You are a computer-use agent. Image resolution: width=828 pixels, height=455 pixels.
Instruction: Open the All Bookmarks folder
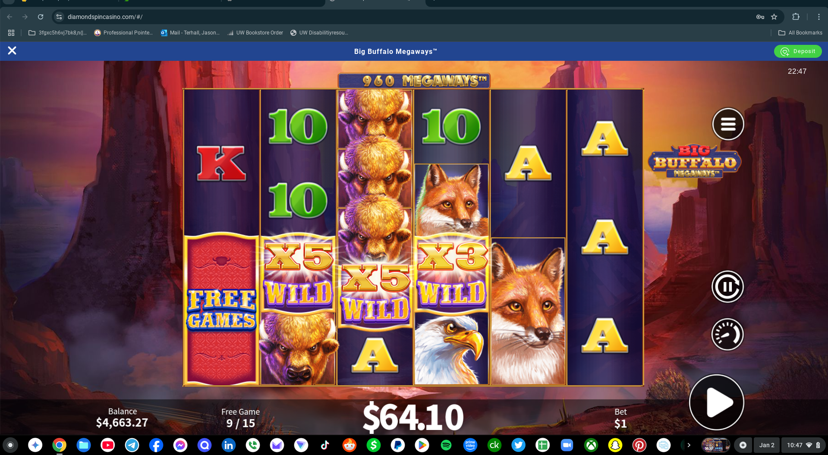pos(800,33)
